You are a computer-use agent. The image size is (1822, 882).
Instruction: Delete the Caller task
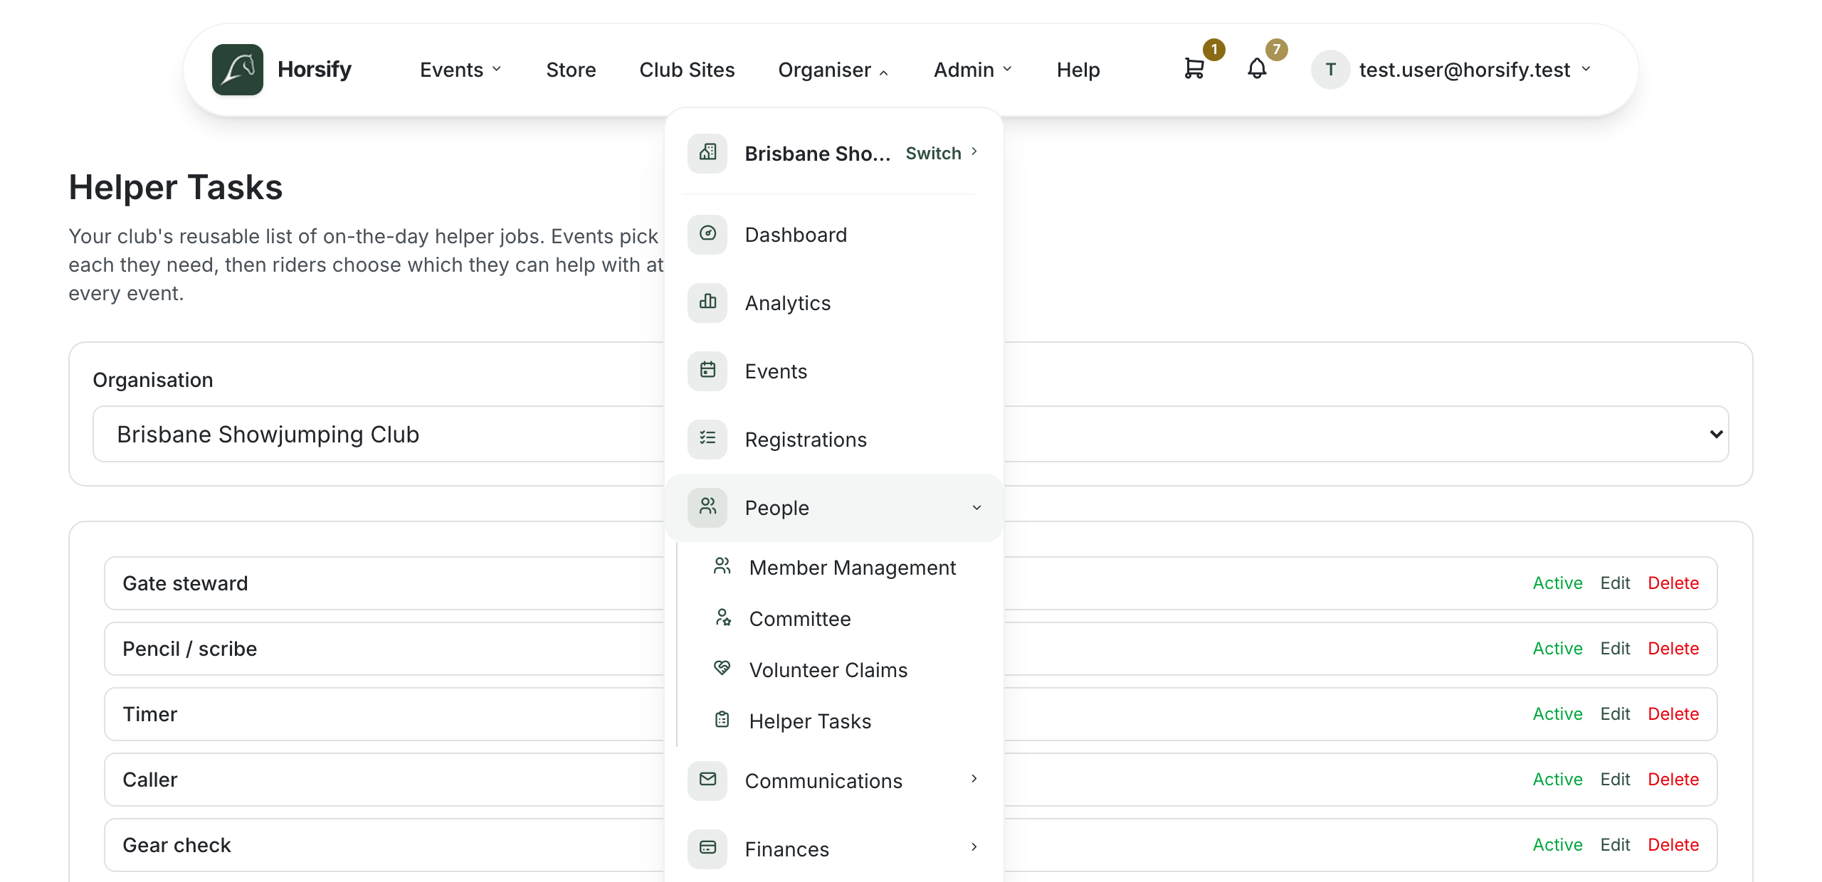click(1673, 780)
